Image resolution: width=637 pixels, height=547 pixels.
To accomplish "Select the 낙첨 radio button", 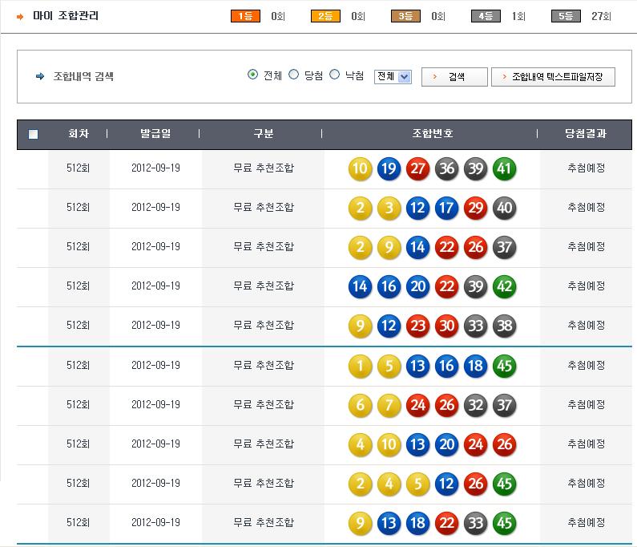I will click(335, 75).
